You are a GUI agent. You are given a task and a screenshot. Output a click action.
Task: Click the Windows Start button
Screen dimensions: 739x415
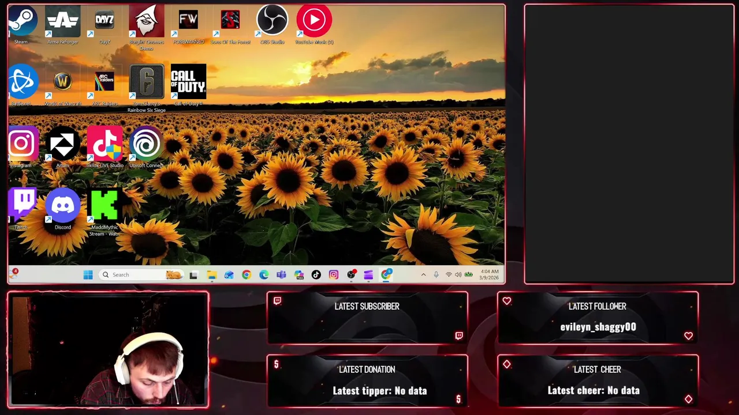[88, 275]
